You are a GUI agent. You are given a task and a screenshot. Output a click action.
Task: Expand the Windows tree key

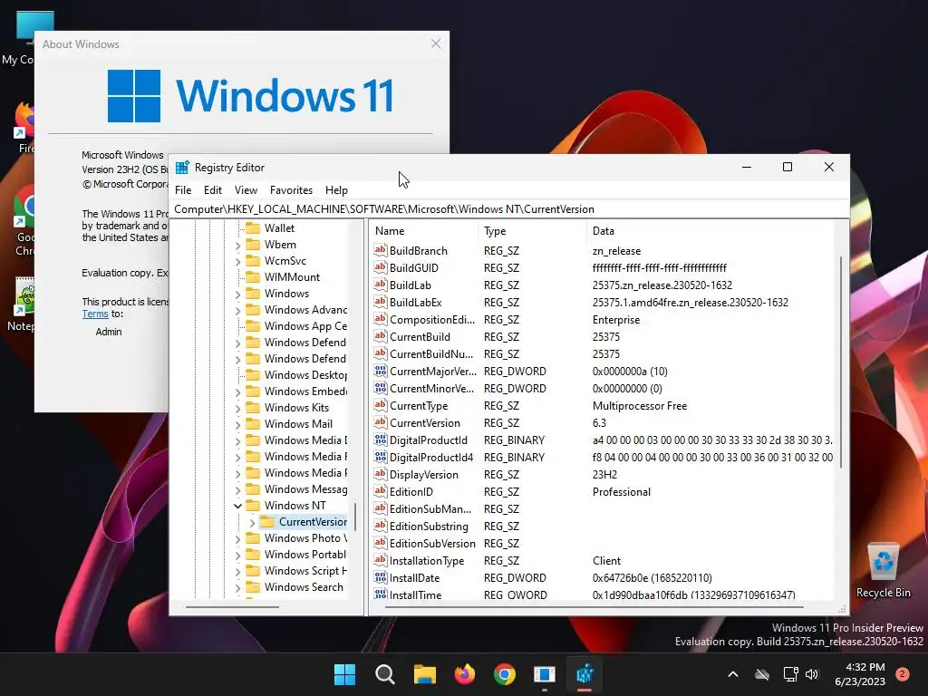click(x=237, y=295)
